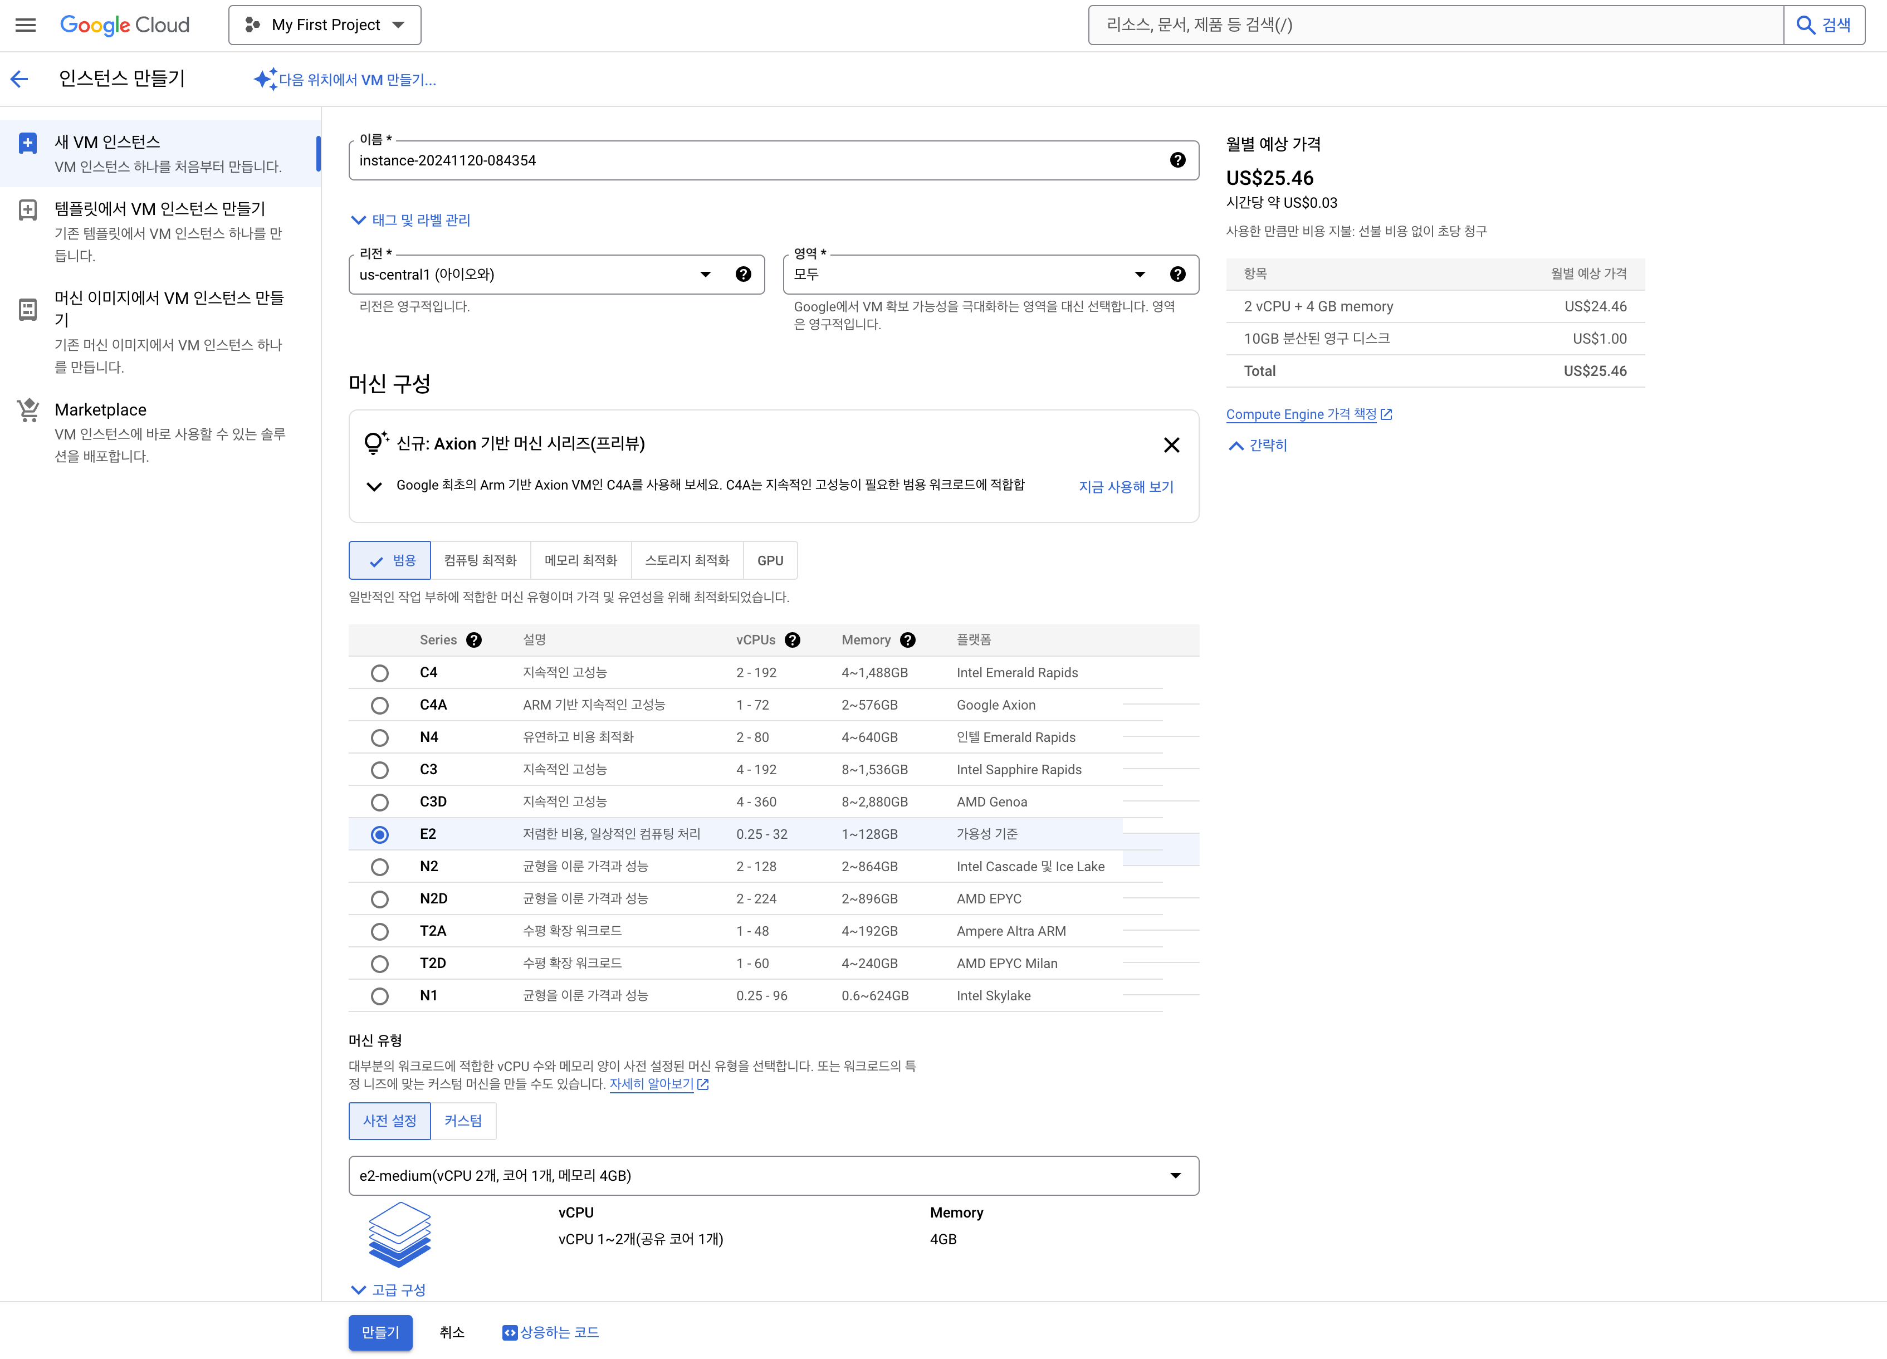The width and height of the screenshot is (1887, 1359).
Task: Click the help icon beside 리전 dropdown
Action: coord(743,275)
